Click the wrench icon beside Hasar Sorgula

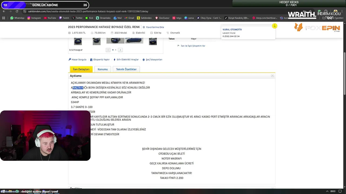point(70,60)
